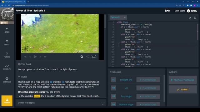Screen dimensions: 200x112
Task: Click testcase number 02 badge
Action: click(113, 88)
